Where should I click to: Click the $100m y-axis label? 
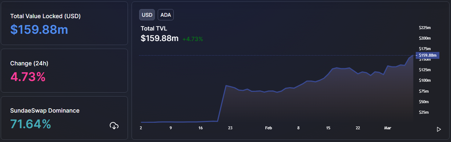424,80
